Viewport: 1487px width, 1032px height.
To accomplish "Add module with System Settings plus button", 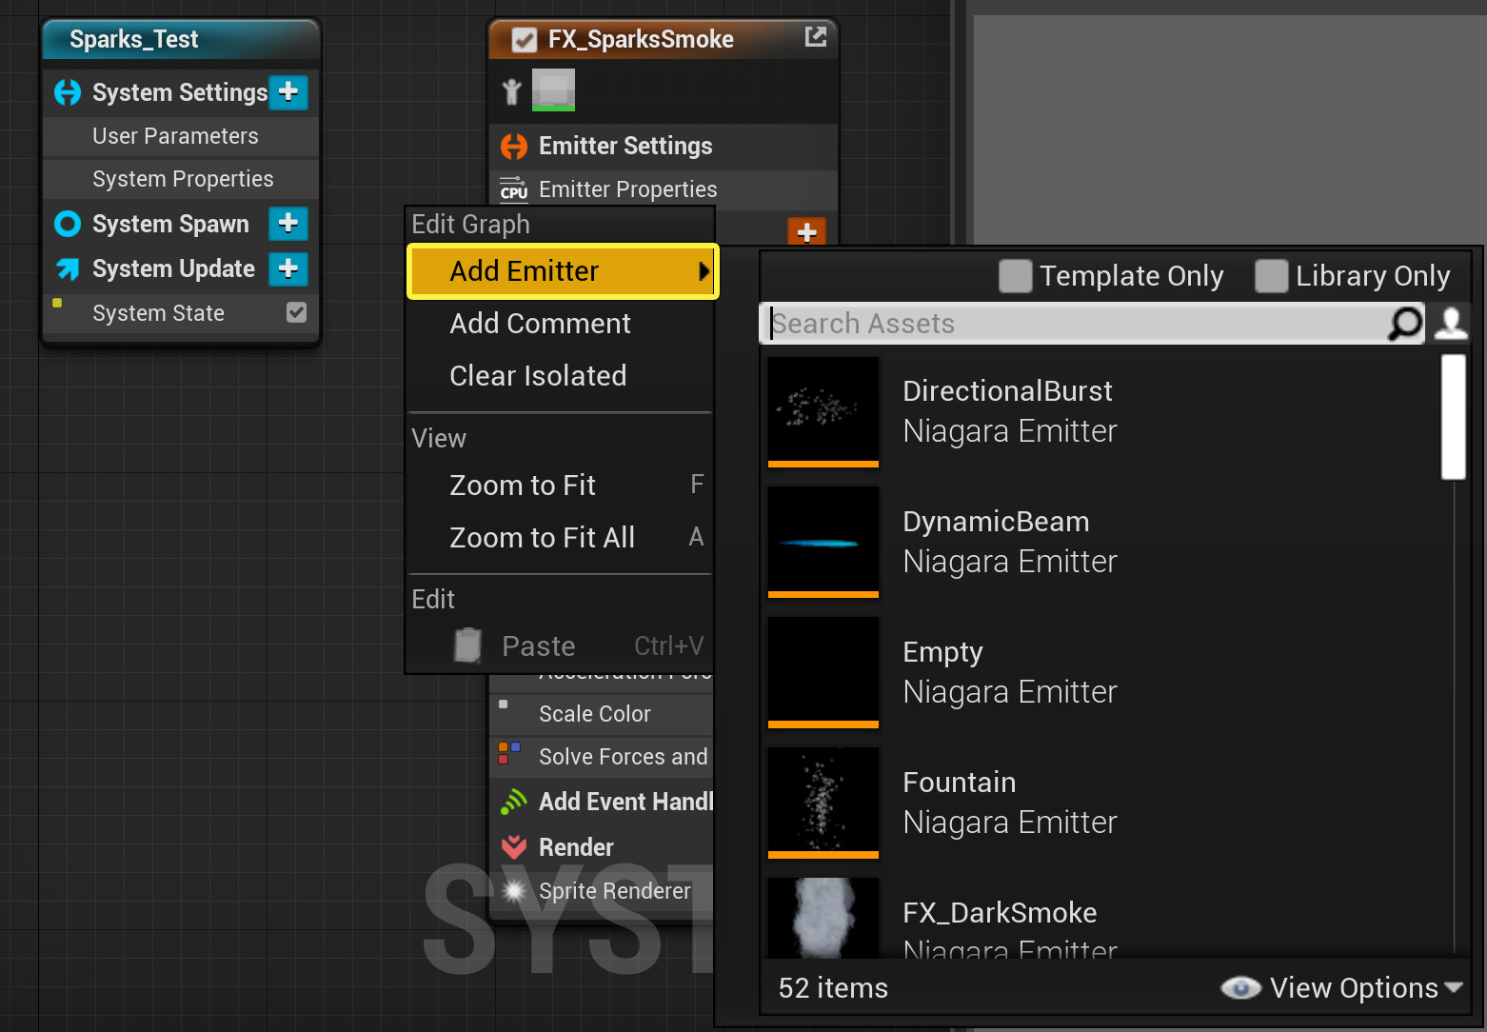I will coord(288,92).
